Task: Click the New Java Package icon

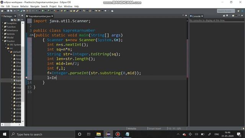Action: point(62,11)
